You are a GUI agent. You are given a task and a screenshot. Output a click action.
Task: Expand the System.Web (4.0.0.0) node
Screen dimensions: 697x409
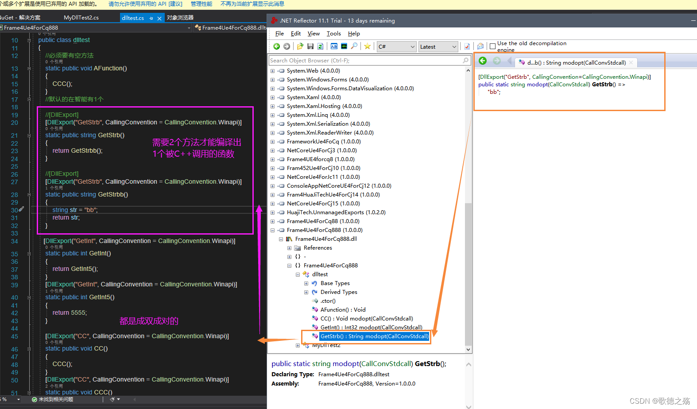(x=272, y=71)
